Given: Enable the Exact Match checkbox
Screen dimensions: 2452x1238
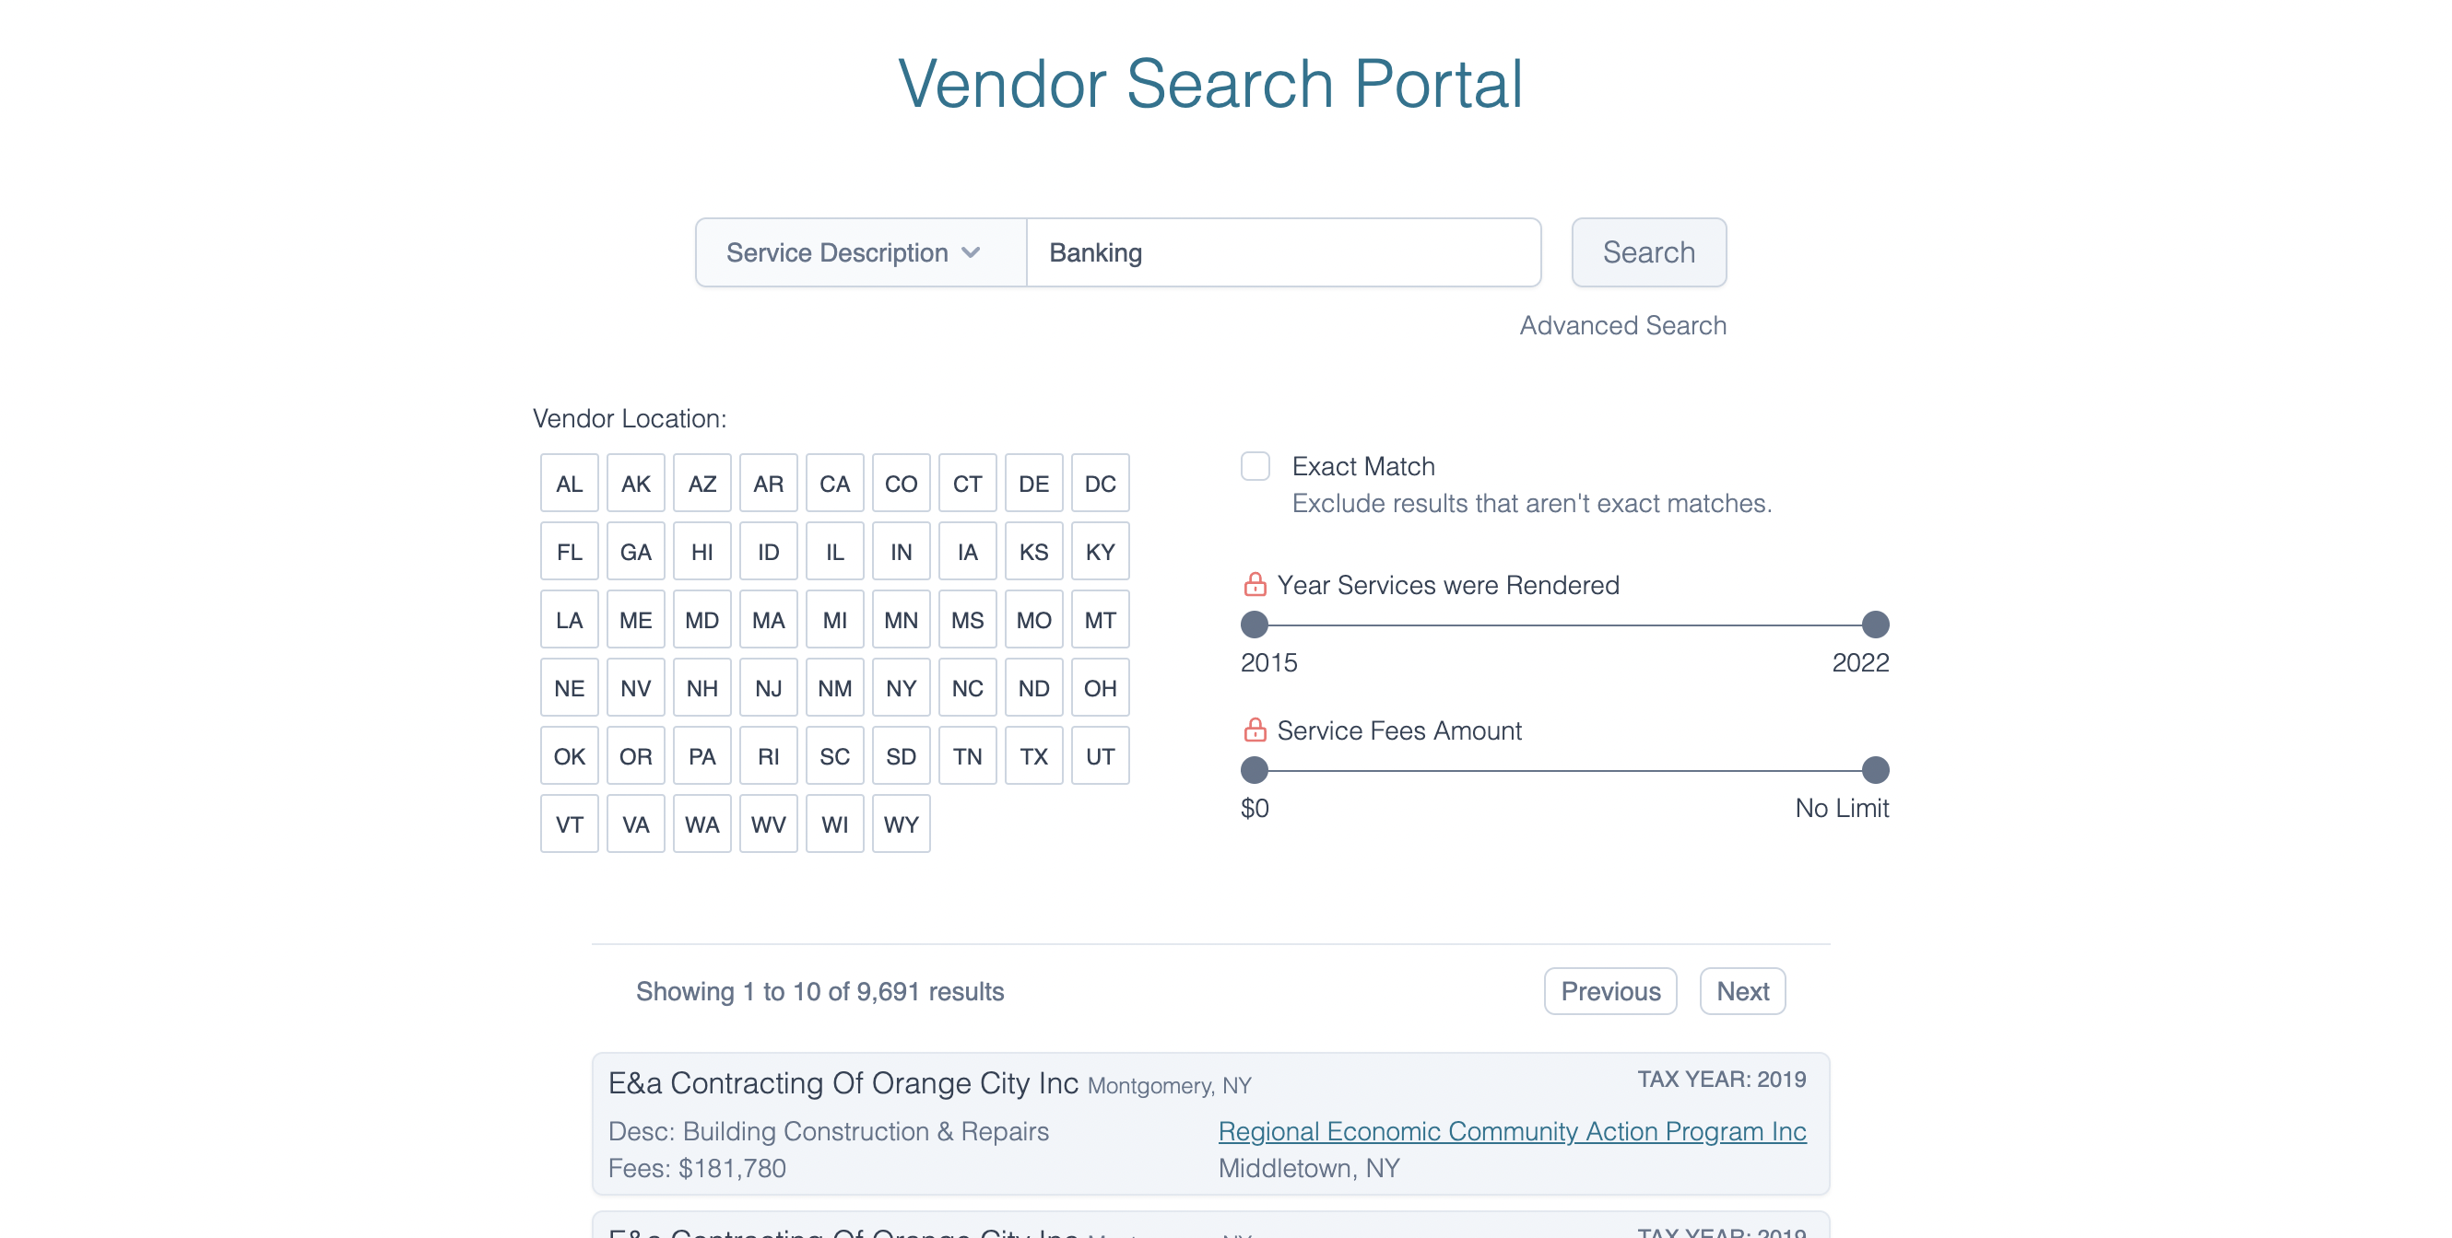Looking at the screenshot, I should 1255,466.
